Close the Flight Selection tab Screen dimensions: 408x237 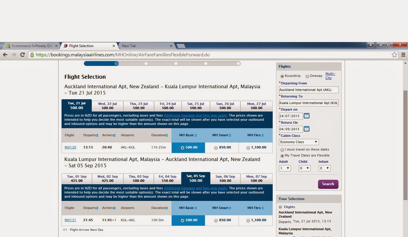(113, 46)
